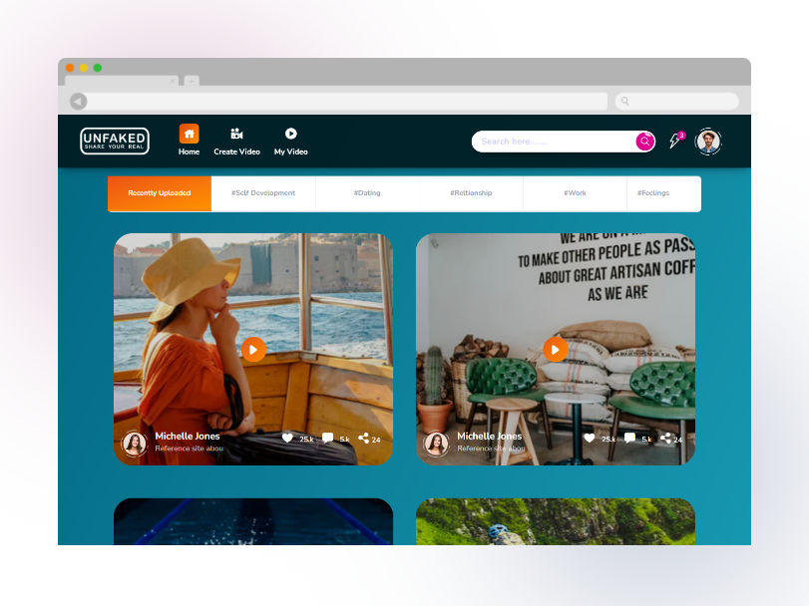Click the browser search magnifier icon

[624, 101]
